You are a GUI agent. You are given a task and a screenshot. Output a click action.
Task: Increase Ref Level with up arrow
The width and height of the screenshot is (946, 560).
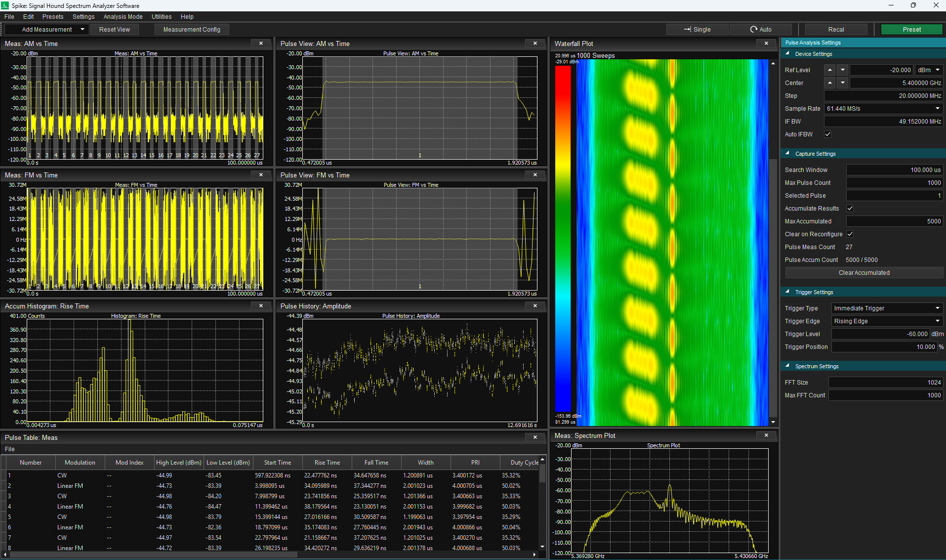(x=830, y=70)
